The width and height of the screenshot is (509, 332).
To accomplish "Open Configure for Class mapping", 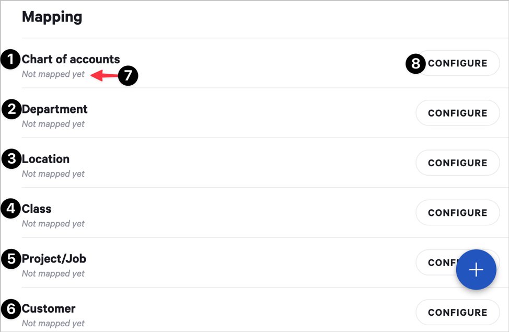I will pos(457,213).
